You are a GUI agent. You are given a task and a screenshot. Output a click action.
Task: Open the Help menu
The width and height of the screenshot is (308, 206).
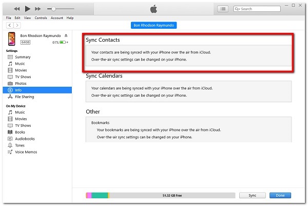pos(70,18)
